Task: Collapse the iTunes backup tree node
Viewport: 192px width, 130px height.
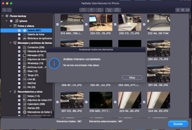Action: pos(2,16)
